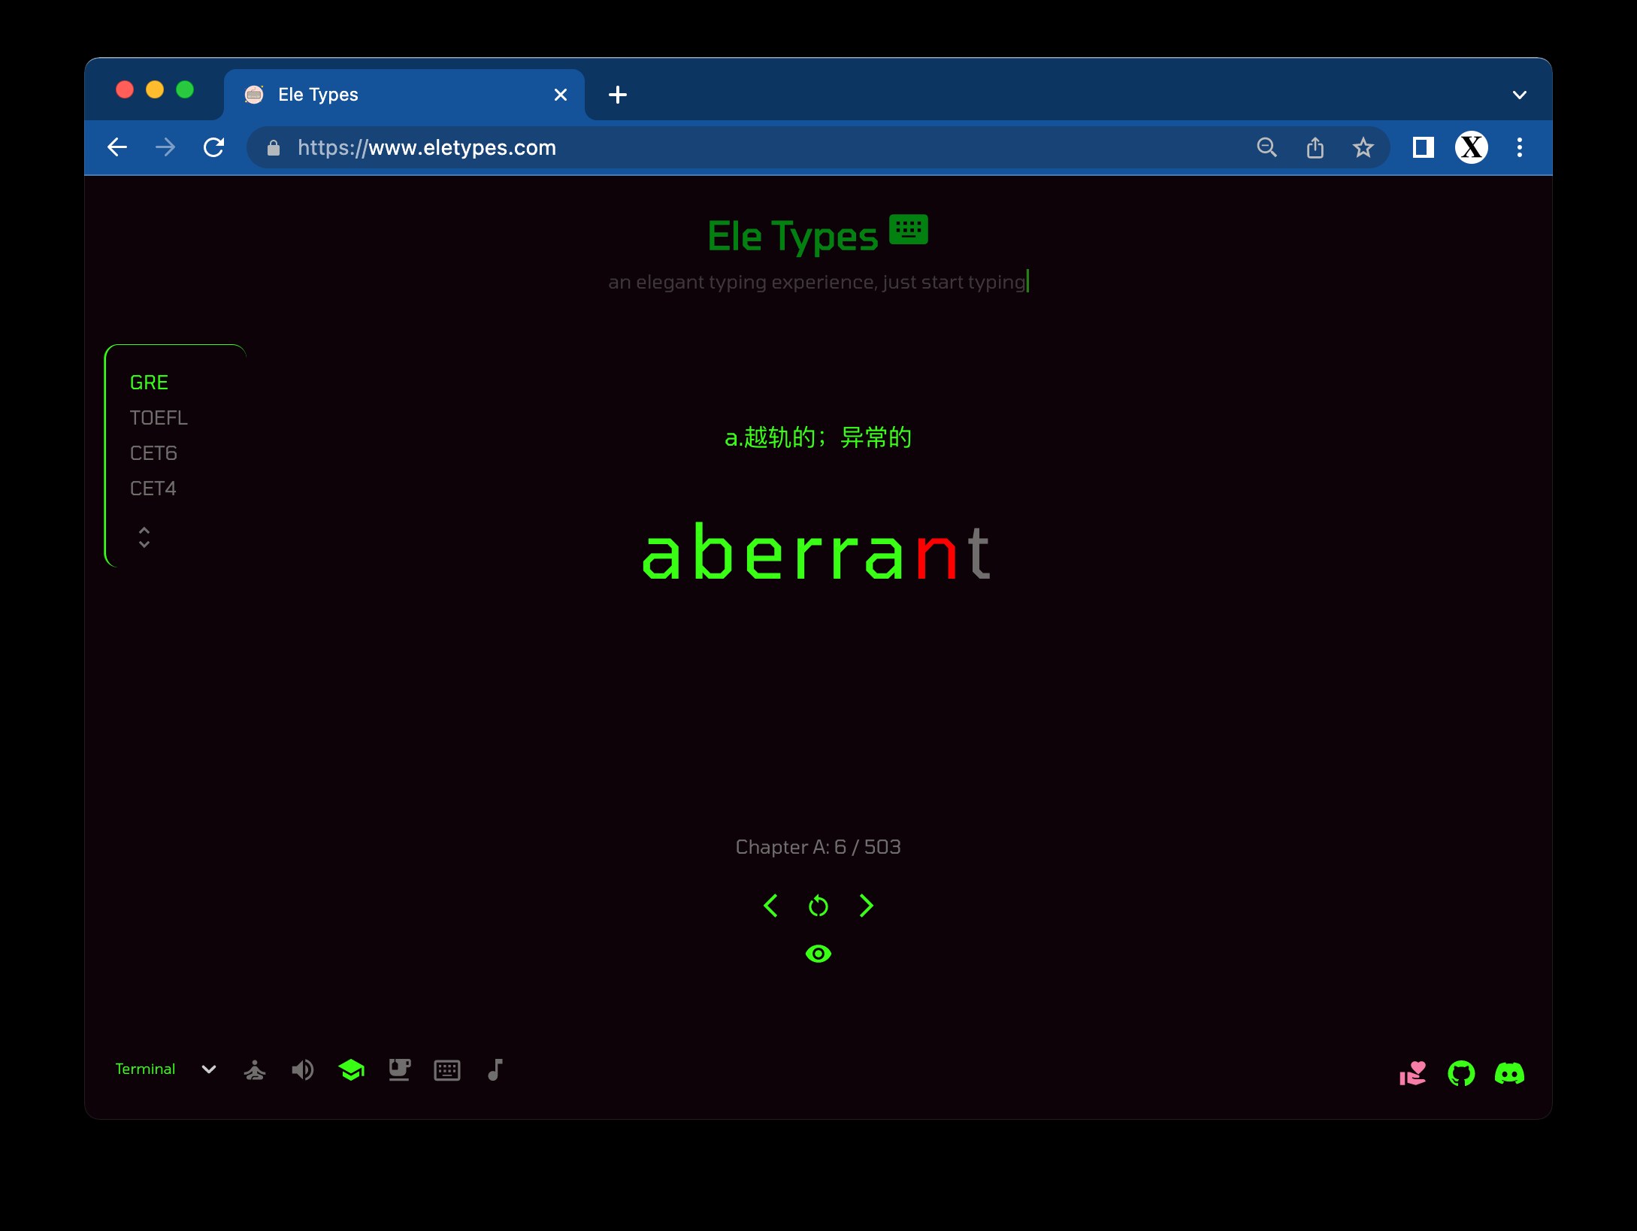This screenshot has width=1637, height=1231.
Task: Select the CET6 vocabulary list
Action: 153,453
